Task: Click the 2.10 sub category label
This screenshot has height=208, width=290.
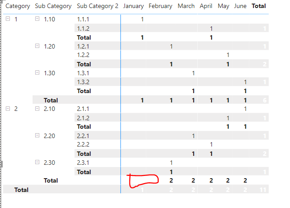Action: [50, 109]
